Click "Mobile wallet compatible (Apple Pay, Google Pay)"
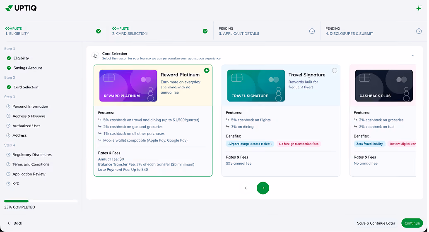429x232 pixels. click(145, 140)
